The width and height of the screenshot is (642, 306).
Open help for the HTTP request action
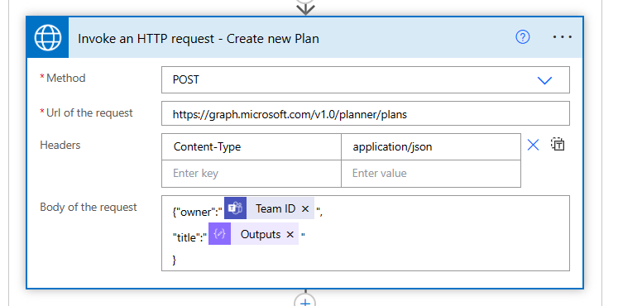click(x=522, y=37)
